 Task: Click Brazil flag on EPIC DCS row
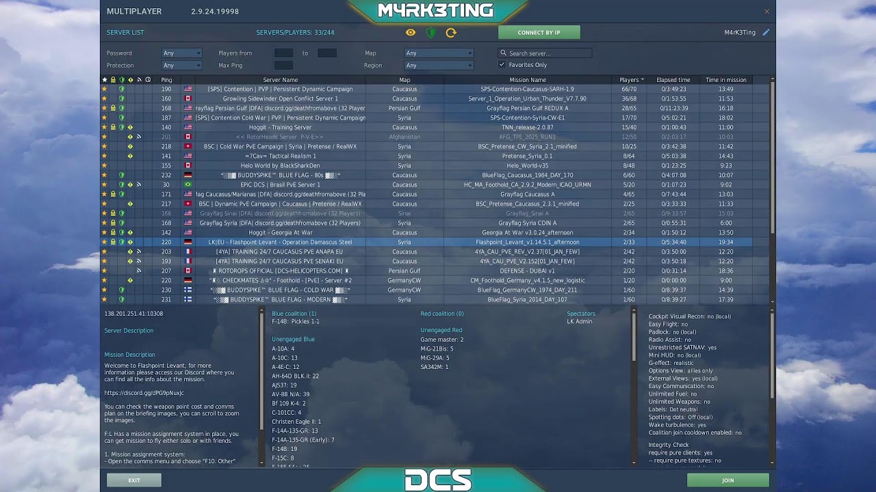coord(188,184)
